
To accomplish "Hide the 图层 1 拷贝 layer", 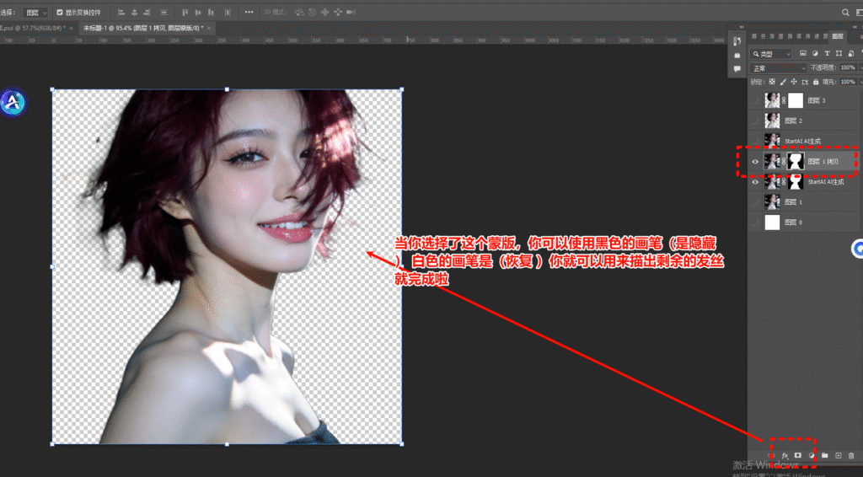I will [755, 161].
